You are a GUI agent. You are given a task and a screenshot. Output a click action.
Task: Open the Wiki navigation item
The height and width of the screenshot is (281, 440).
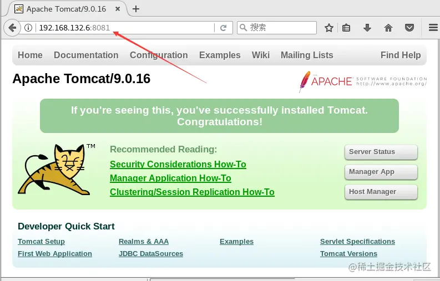261,55
